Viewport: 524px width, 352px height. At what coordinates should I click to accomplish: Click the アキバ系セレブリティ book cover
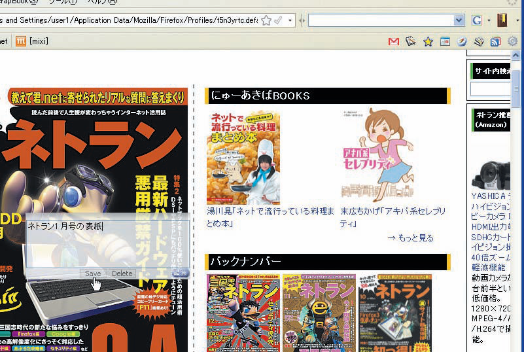click(x=377, y=154)
